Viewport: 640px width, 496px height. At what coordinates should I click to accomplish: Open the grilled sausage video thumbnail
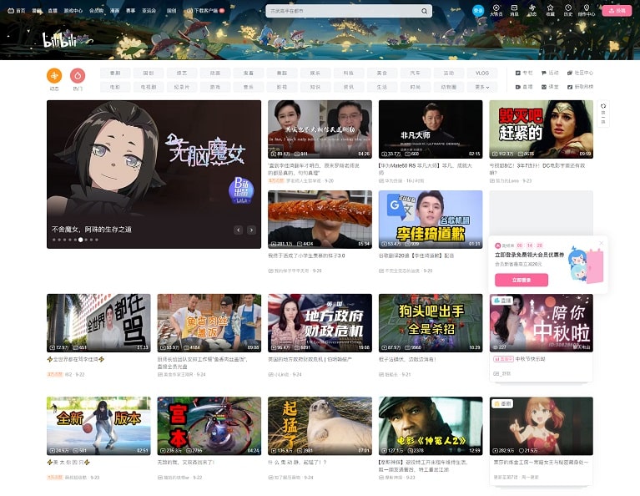click(x=320, y=219)
